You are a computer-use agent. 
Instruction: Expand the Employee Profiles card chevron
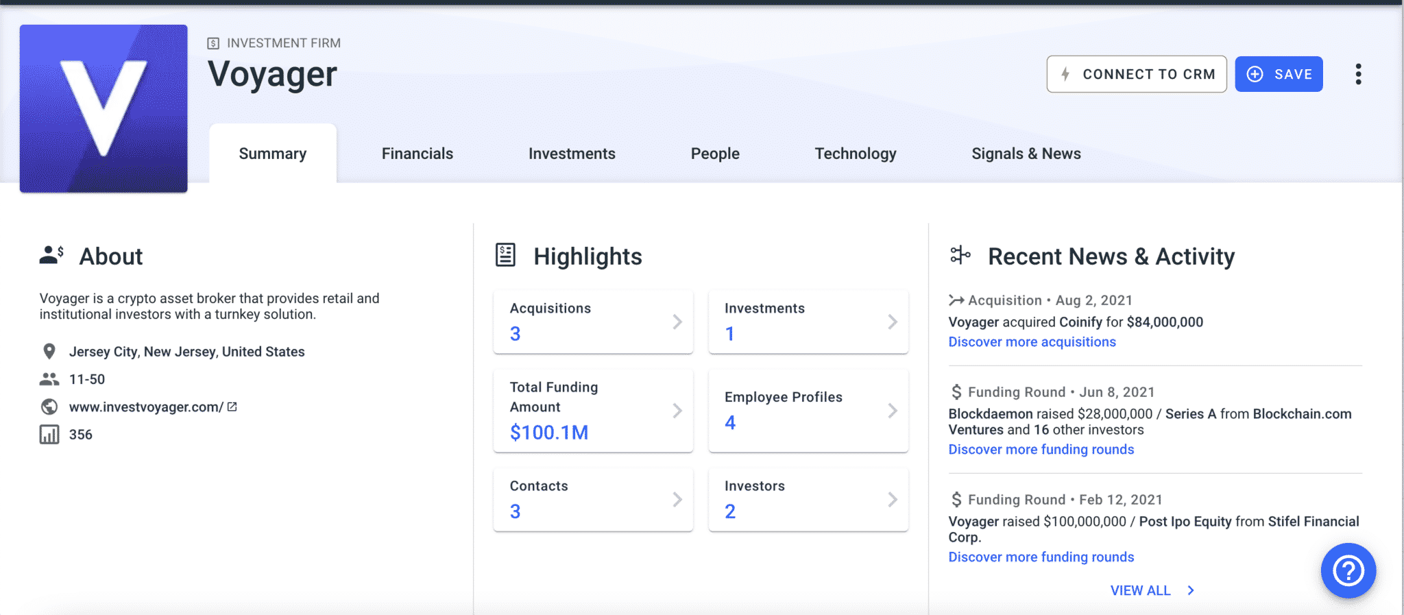coord(893,411)
